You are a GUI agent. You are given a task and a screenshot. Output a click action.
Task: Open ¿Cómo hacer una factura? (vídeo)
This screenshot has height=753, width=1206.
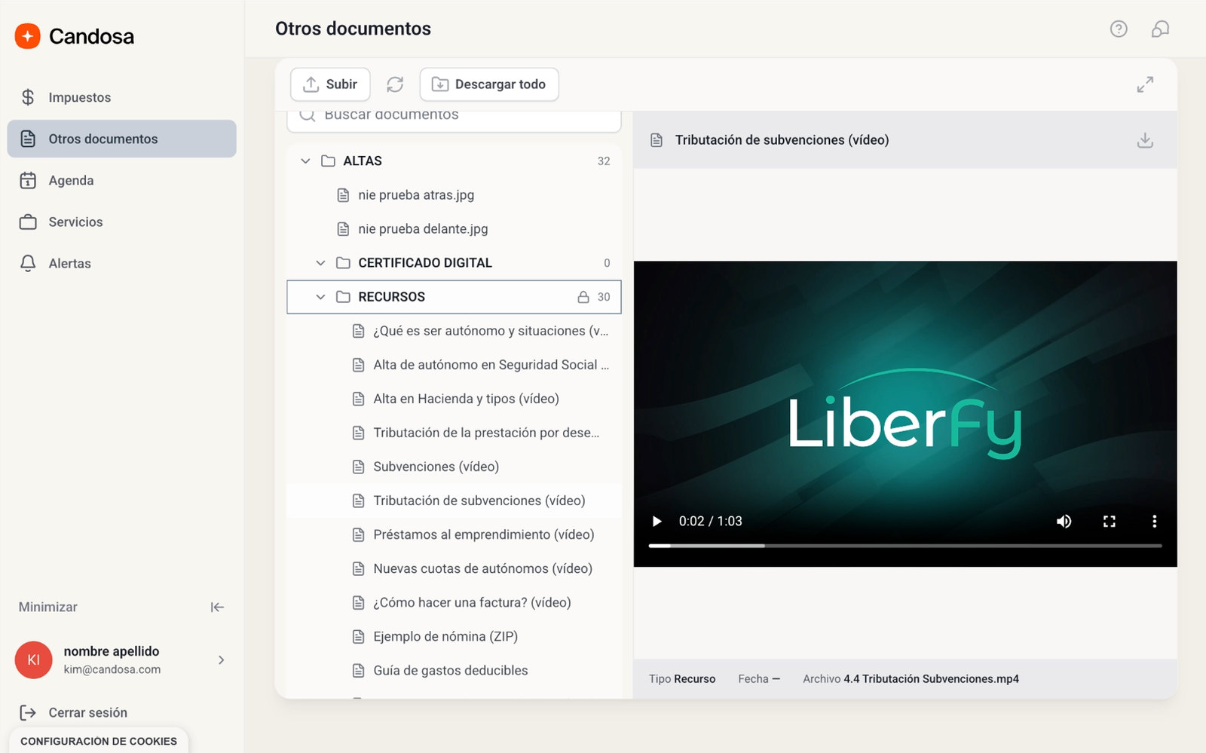[x=454, y=601]
